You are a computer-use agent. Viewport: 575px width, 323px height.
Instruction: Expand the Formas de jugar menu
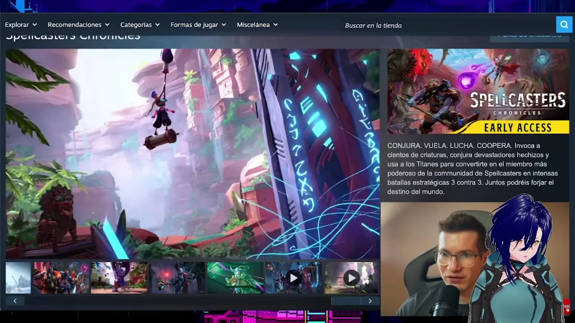coord(198,25)
